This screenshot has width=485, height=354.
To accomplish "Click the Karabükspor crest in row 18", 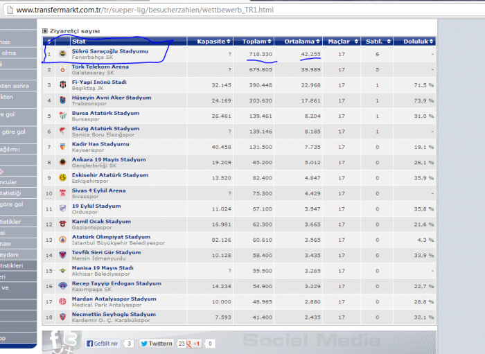I will tap(62, 317).
